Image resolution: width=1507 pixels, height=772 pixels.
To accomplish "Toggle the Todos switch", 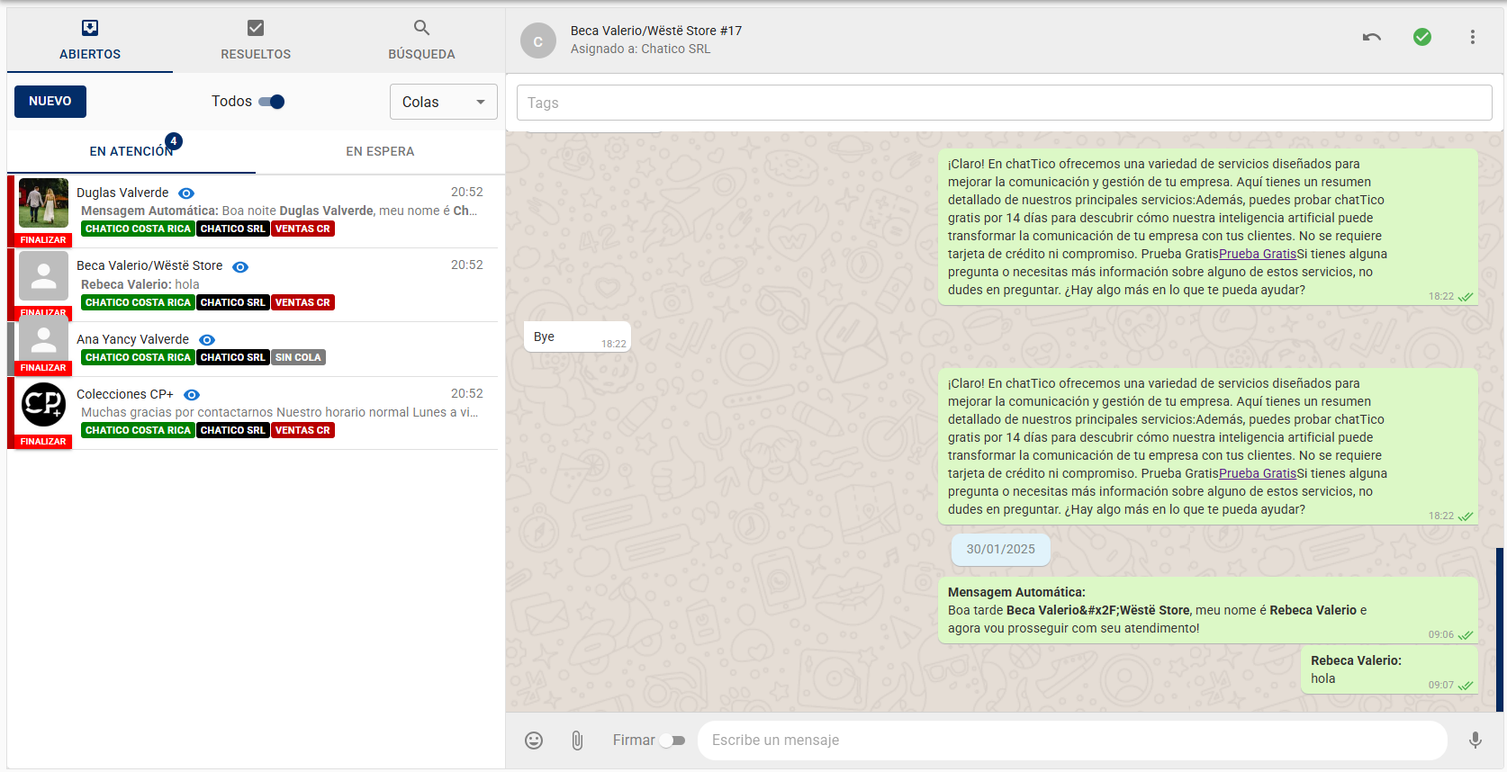I will (x=271, y=102).
